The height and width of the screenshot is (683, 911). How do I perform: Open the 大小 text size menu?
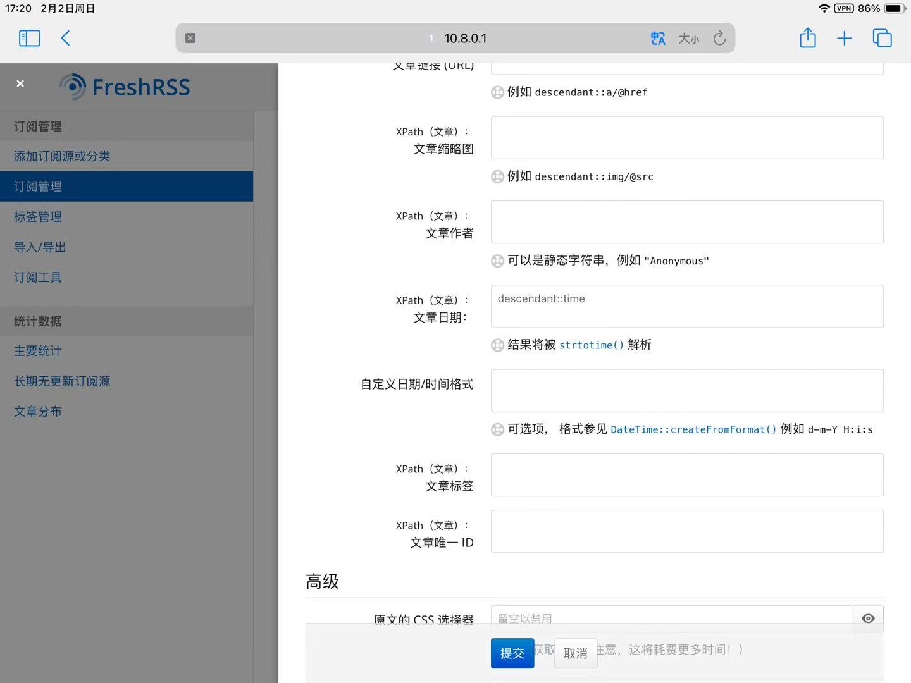[689, 38]
